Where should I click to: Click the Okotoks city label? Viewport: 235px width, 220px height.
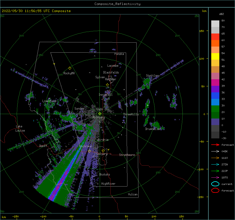point(104,174)
